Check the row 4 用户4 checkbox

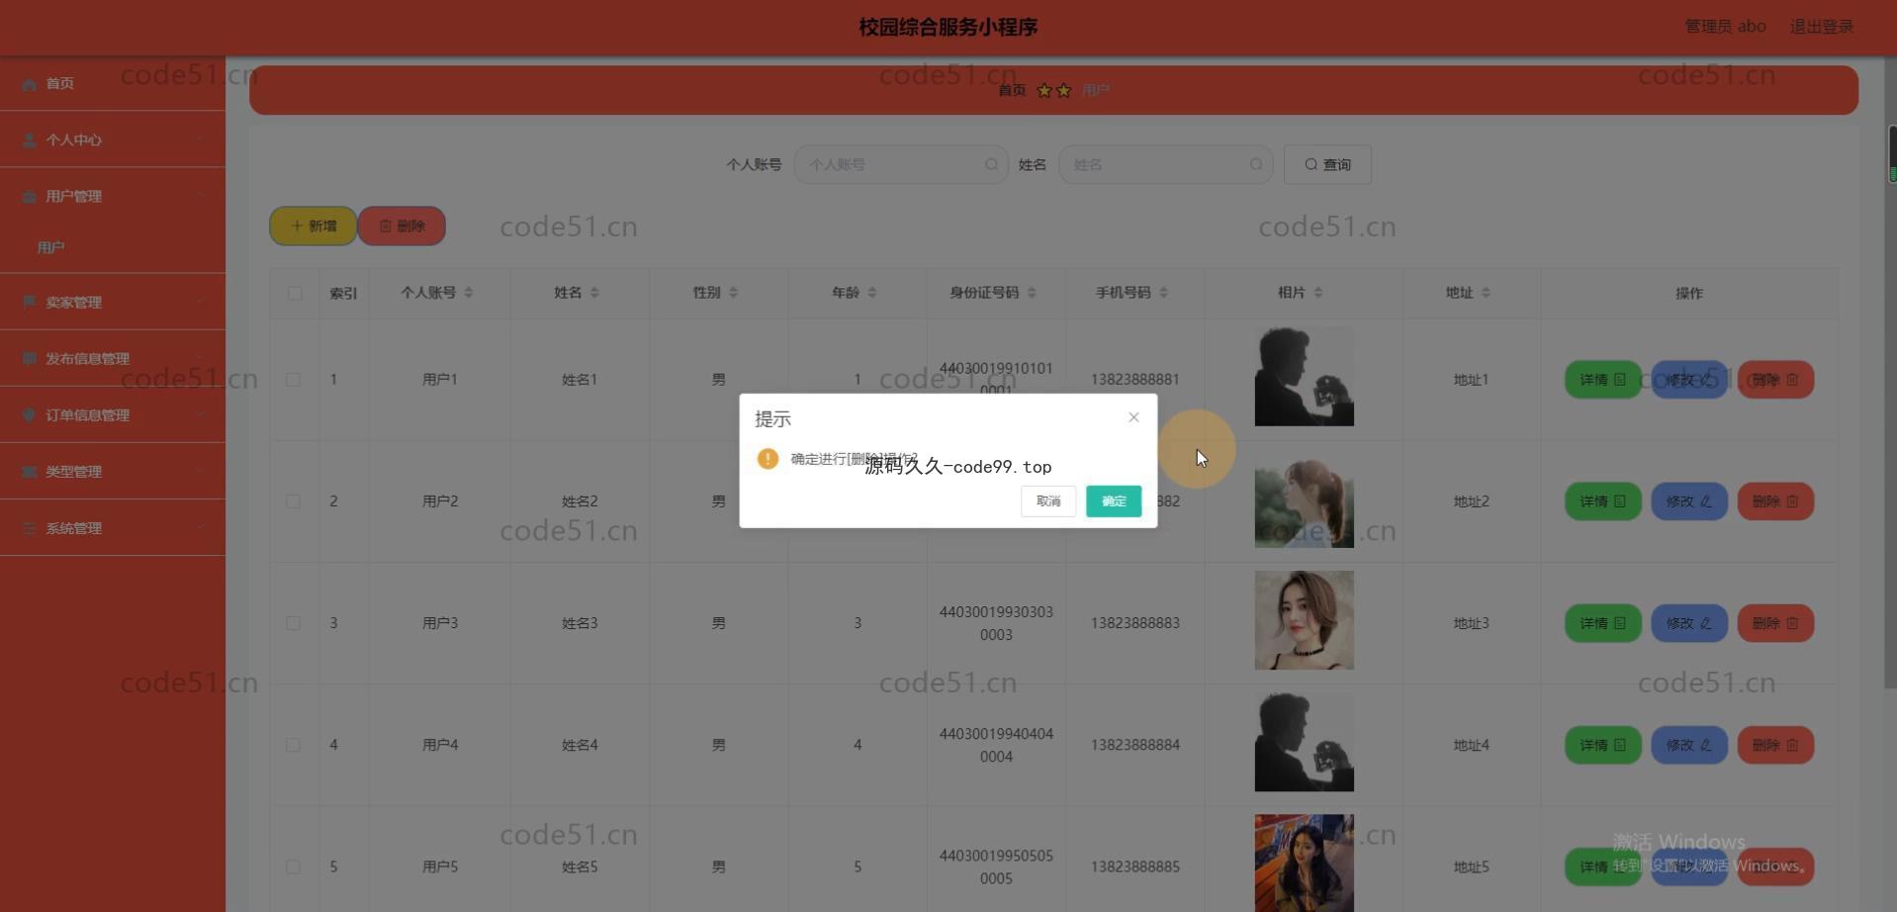tap(293, 745)
